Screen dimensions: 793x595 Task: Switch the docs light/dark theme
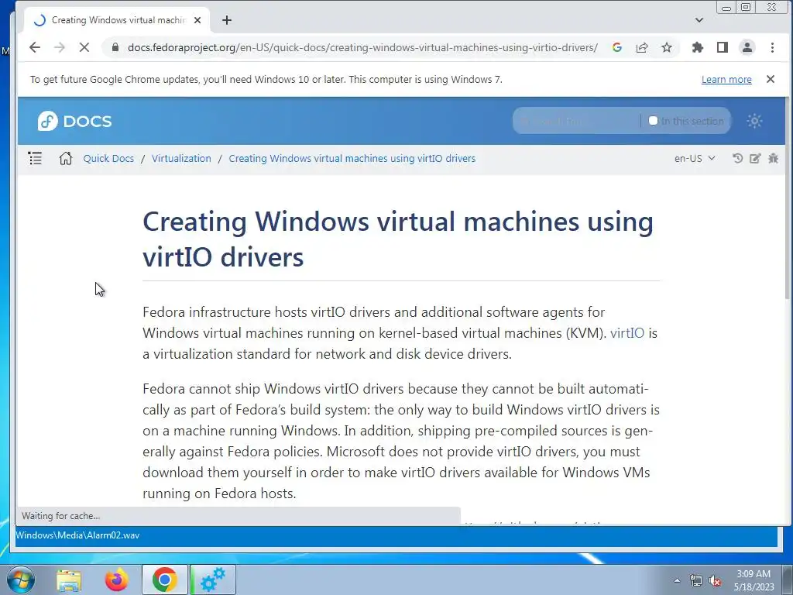754,121
